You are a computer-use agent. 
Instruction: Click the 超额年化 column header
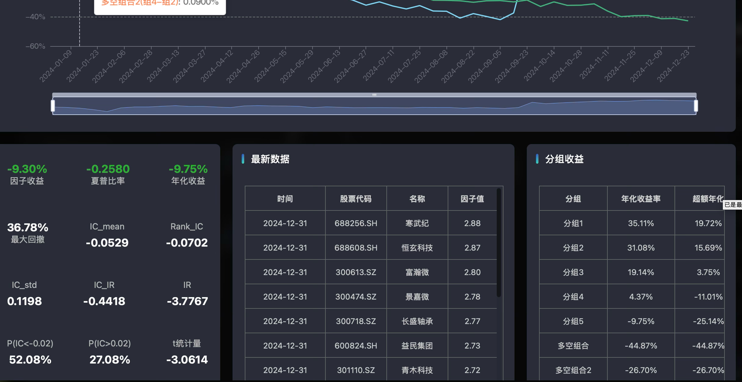708,199
